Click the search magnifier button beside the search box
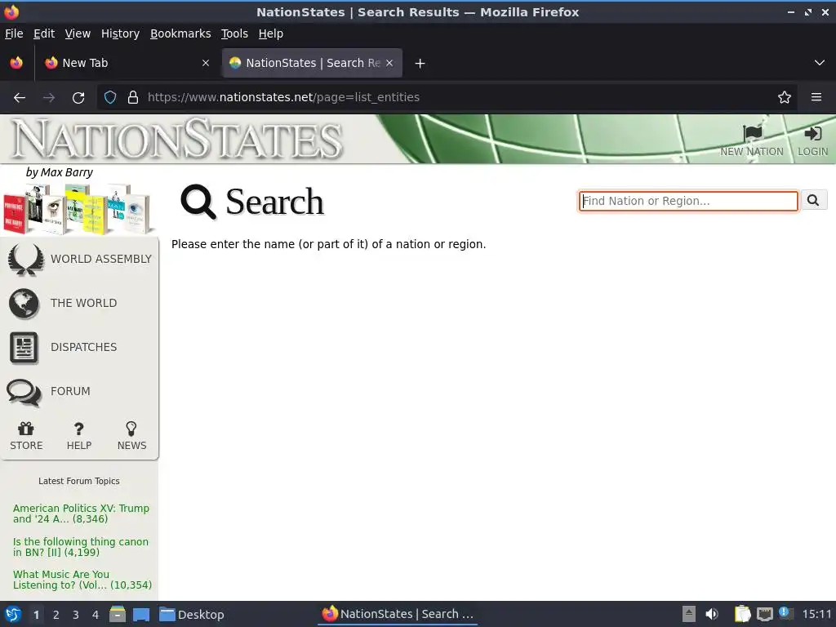The height and width of the screenshot is (627, 836). (x=813, y=201)
